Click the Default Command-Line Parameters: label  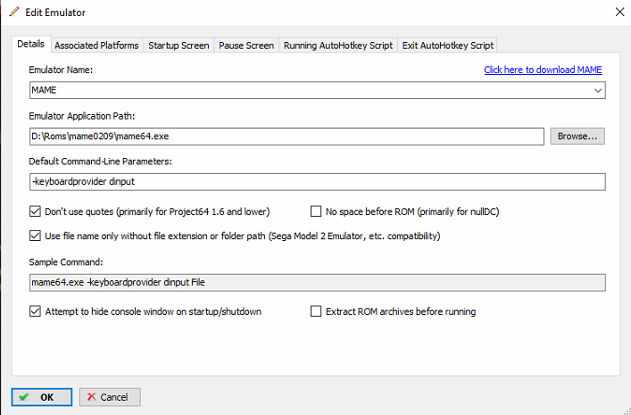pos(100,162)
